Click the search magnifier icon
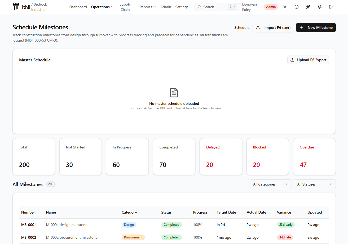This screenshot has width=348, height=244. click(x=199, y=7)
